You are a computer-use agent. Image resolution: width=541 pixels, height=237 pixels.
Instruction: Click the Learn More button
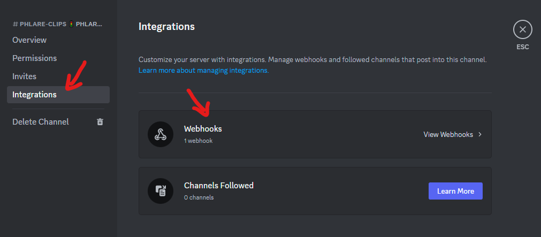455,191
